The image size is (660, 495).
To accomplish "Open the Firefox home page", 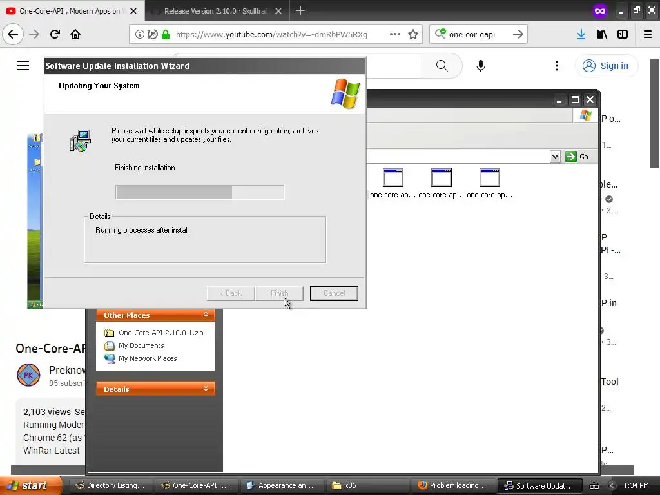I will click(x=75, y=34).
